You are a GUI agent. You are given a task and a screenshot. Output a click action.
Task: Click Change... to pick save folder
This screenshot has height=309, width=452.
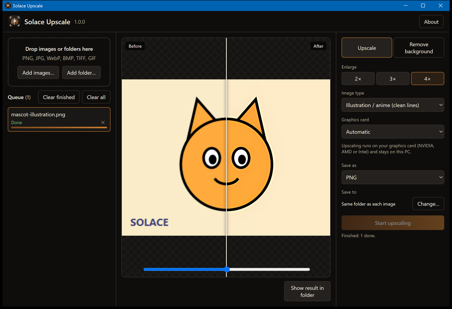click(x=428, y=204)
